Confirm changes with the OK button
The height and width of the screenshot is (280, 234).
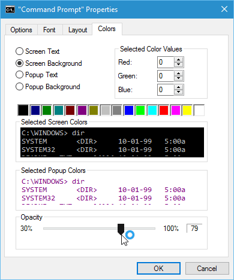coord(158,269)
